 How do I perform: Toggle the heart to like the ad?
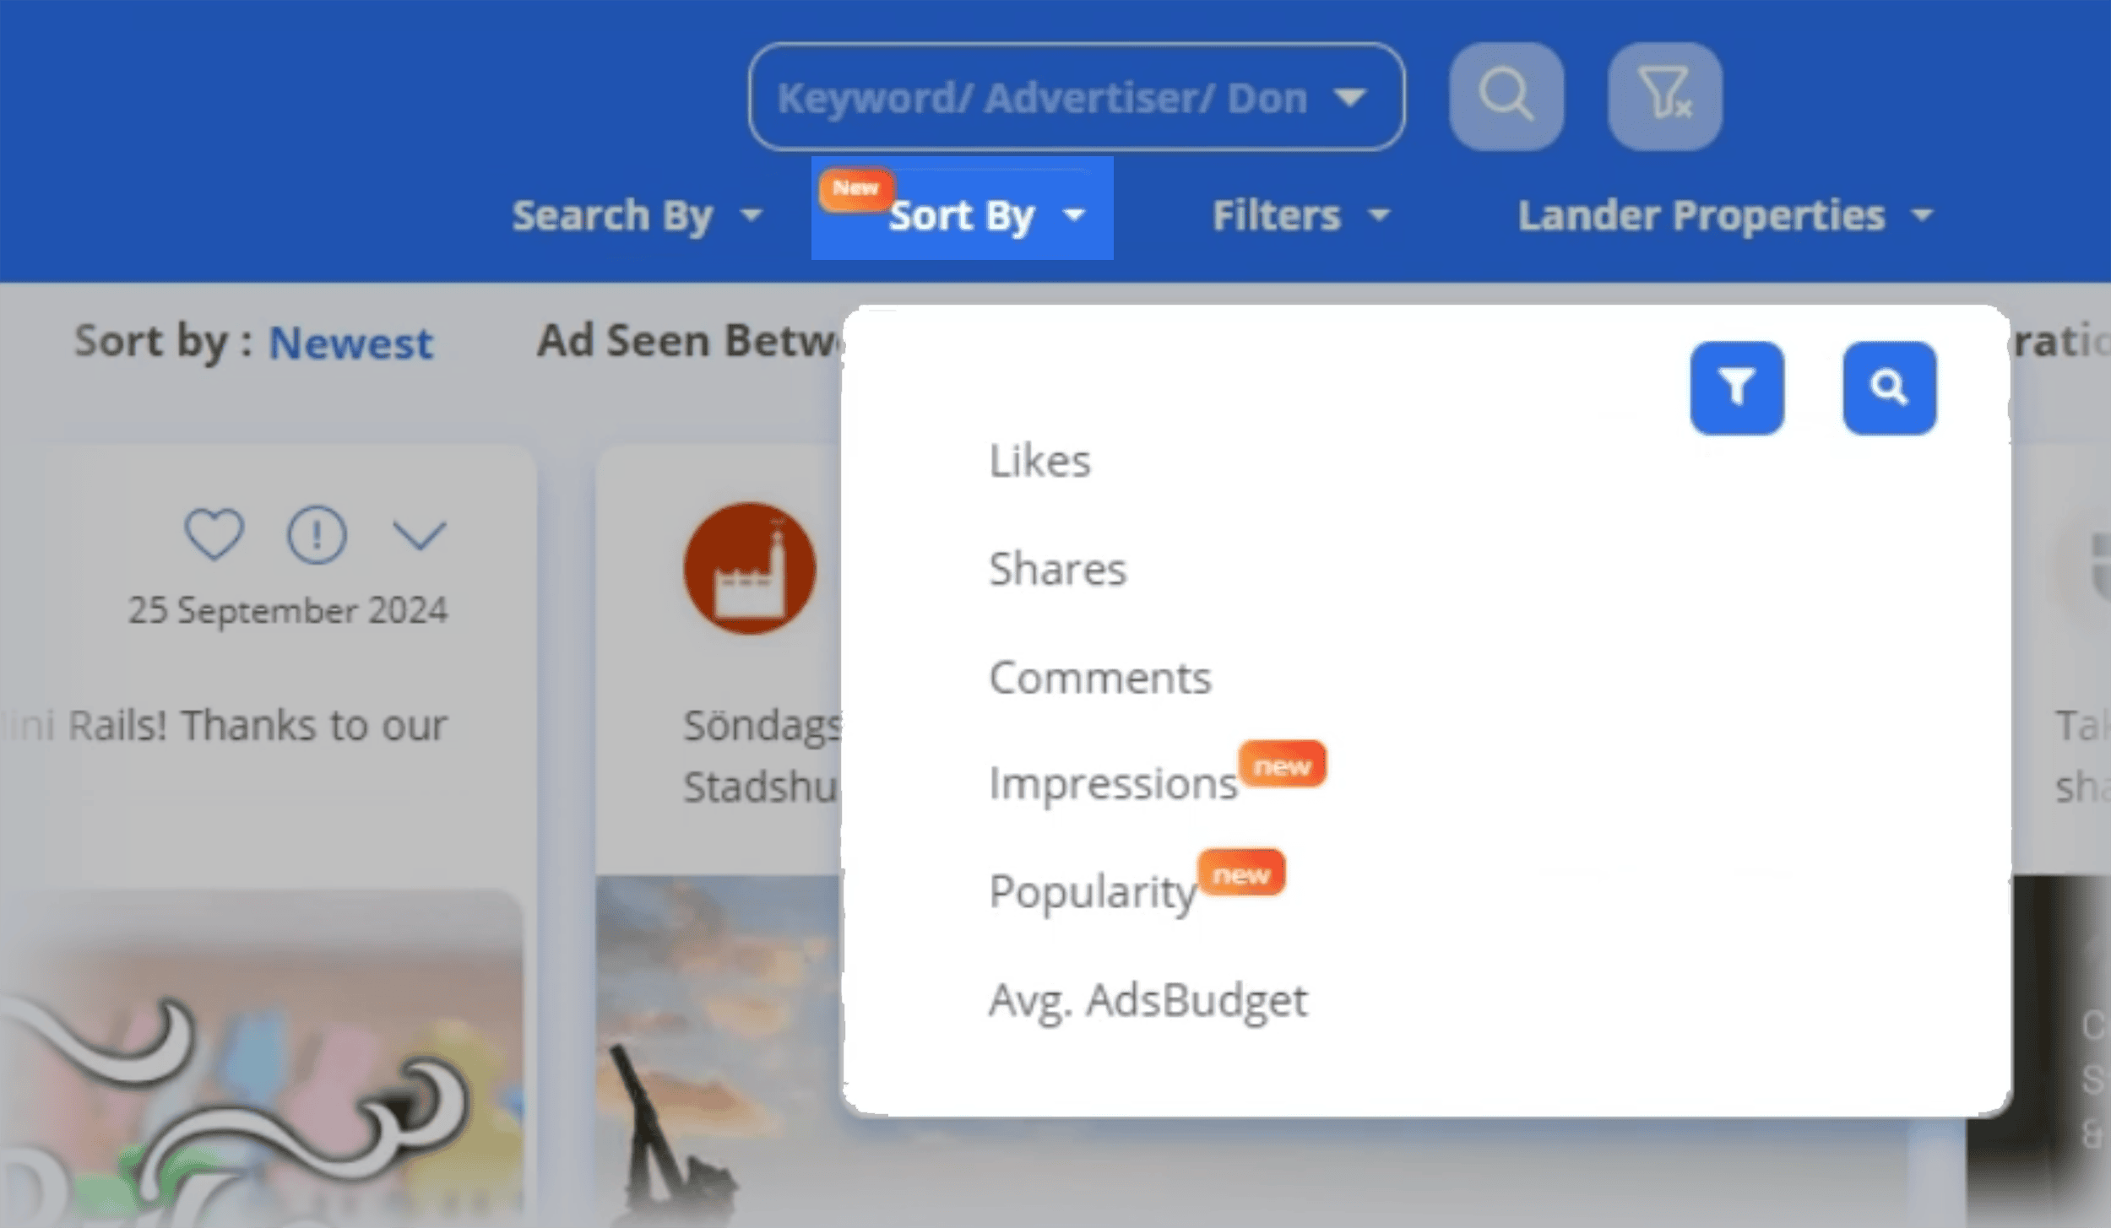[212, 532]
